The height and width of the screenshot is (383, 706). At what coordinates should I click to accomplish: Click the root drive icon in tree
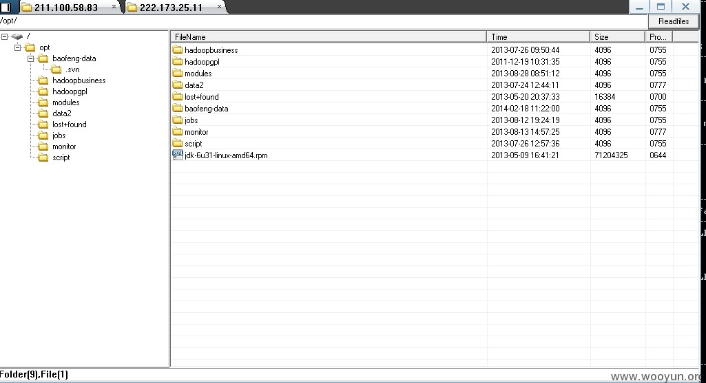click(17, 36)
